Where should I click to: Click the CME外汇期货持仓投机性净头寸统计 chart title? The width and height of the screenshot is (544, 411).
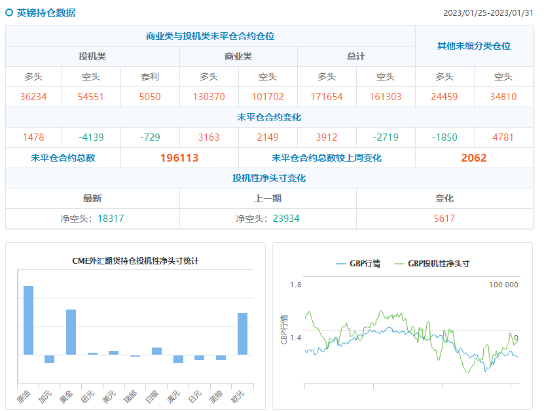click(136, 260)
